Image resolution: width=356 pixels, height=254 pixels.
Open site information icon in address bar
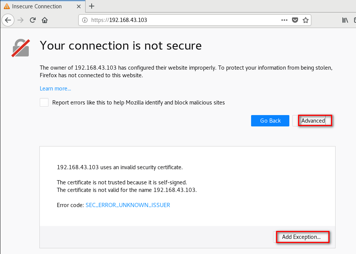85,20
